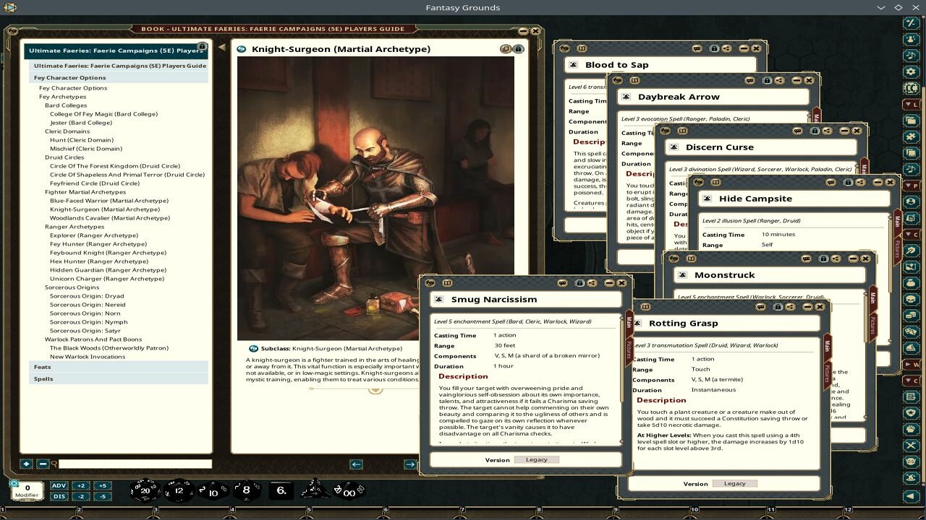Expand the Spells section in the contents list
Viewport: 926px width, 520px height.
point(43,378)
